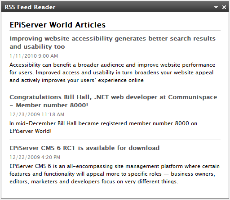Click the summary starting 'EPiServer CMS 6 is an'
The image size is (230, 200).
115,174
